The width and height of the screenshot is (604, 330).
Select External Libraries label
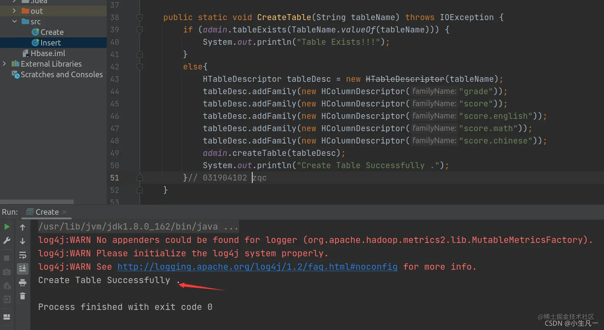tap(51, 64)
